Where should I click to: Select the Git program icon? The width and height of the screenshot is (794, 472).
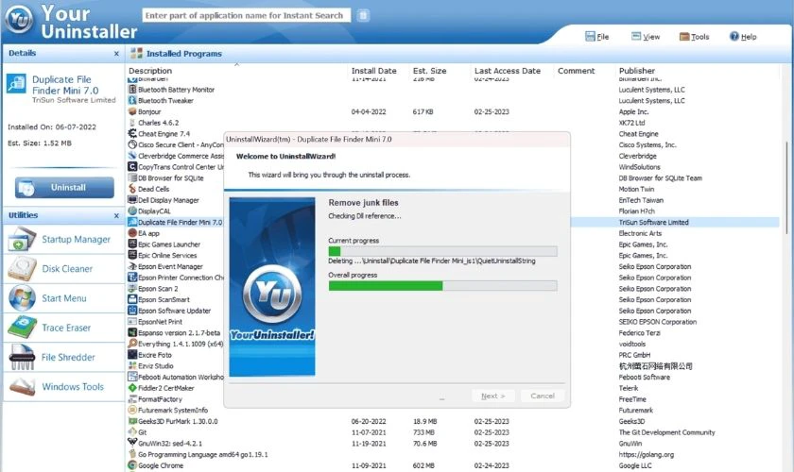click(x=132, y=432)
